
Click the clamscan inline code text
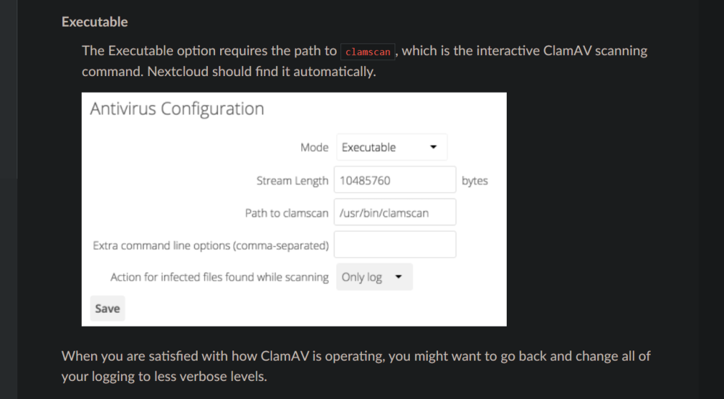pos(368,51)
